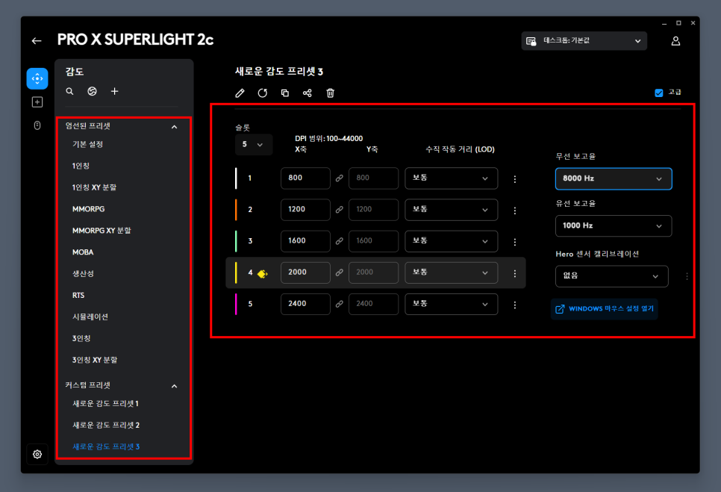
Task: Edit the X-axis DPI field showing 1200
Action: pyautogui.click(x=305, y=210)
